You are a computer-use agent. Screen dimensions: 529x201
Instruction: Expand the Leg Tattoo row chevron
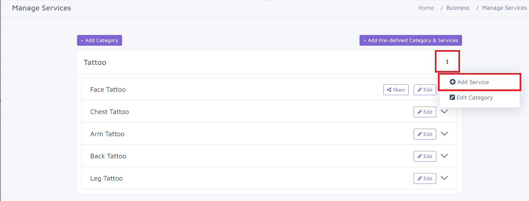[444, 178]
